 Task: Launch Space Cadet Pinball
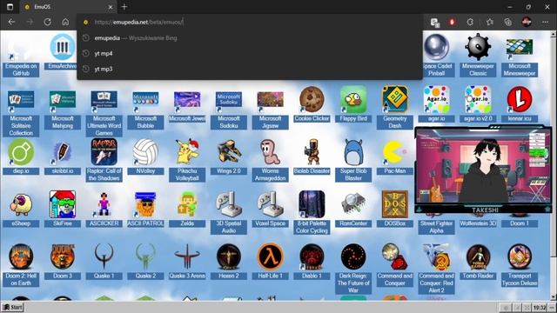(x=436, y=56)
